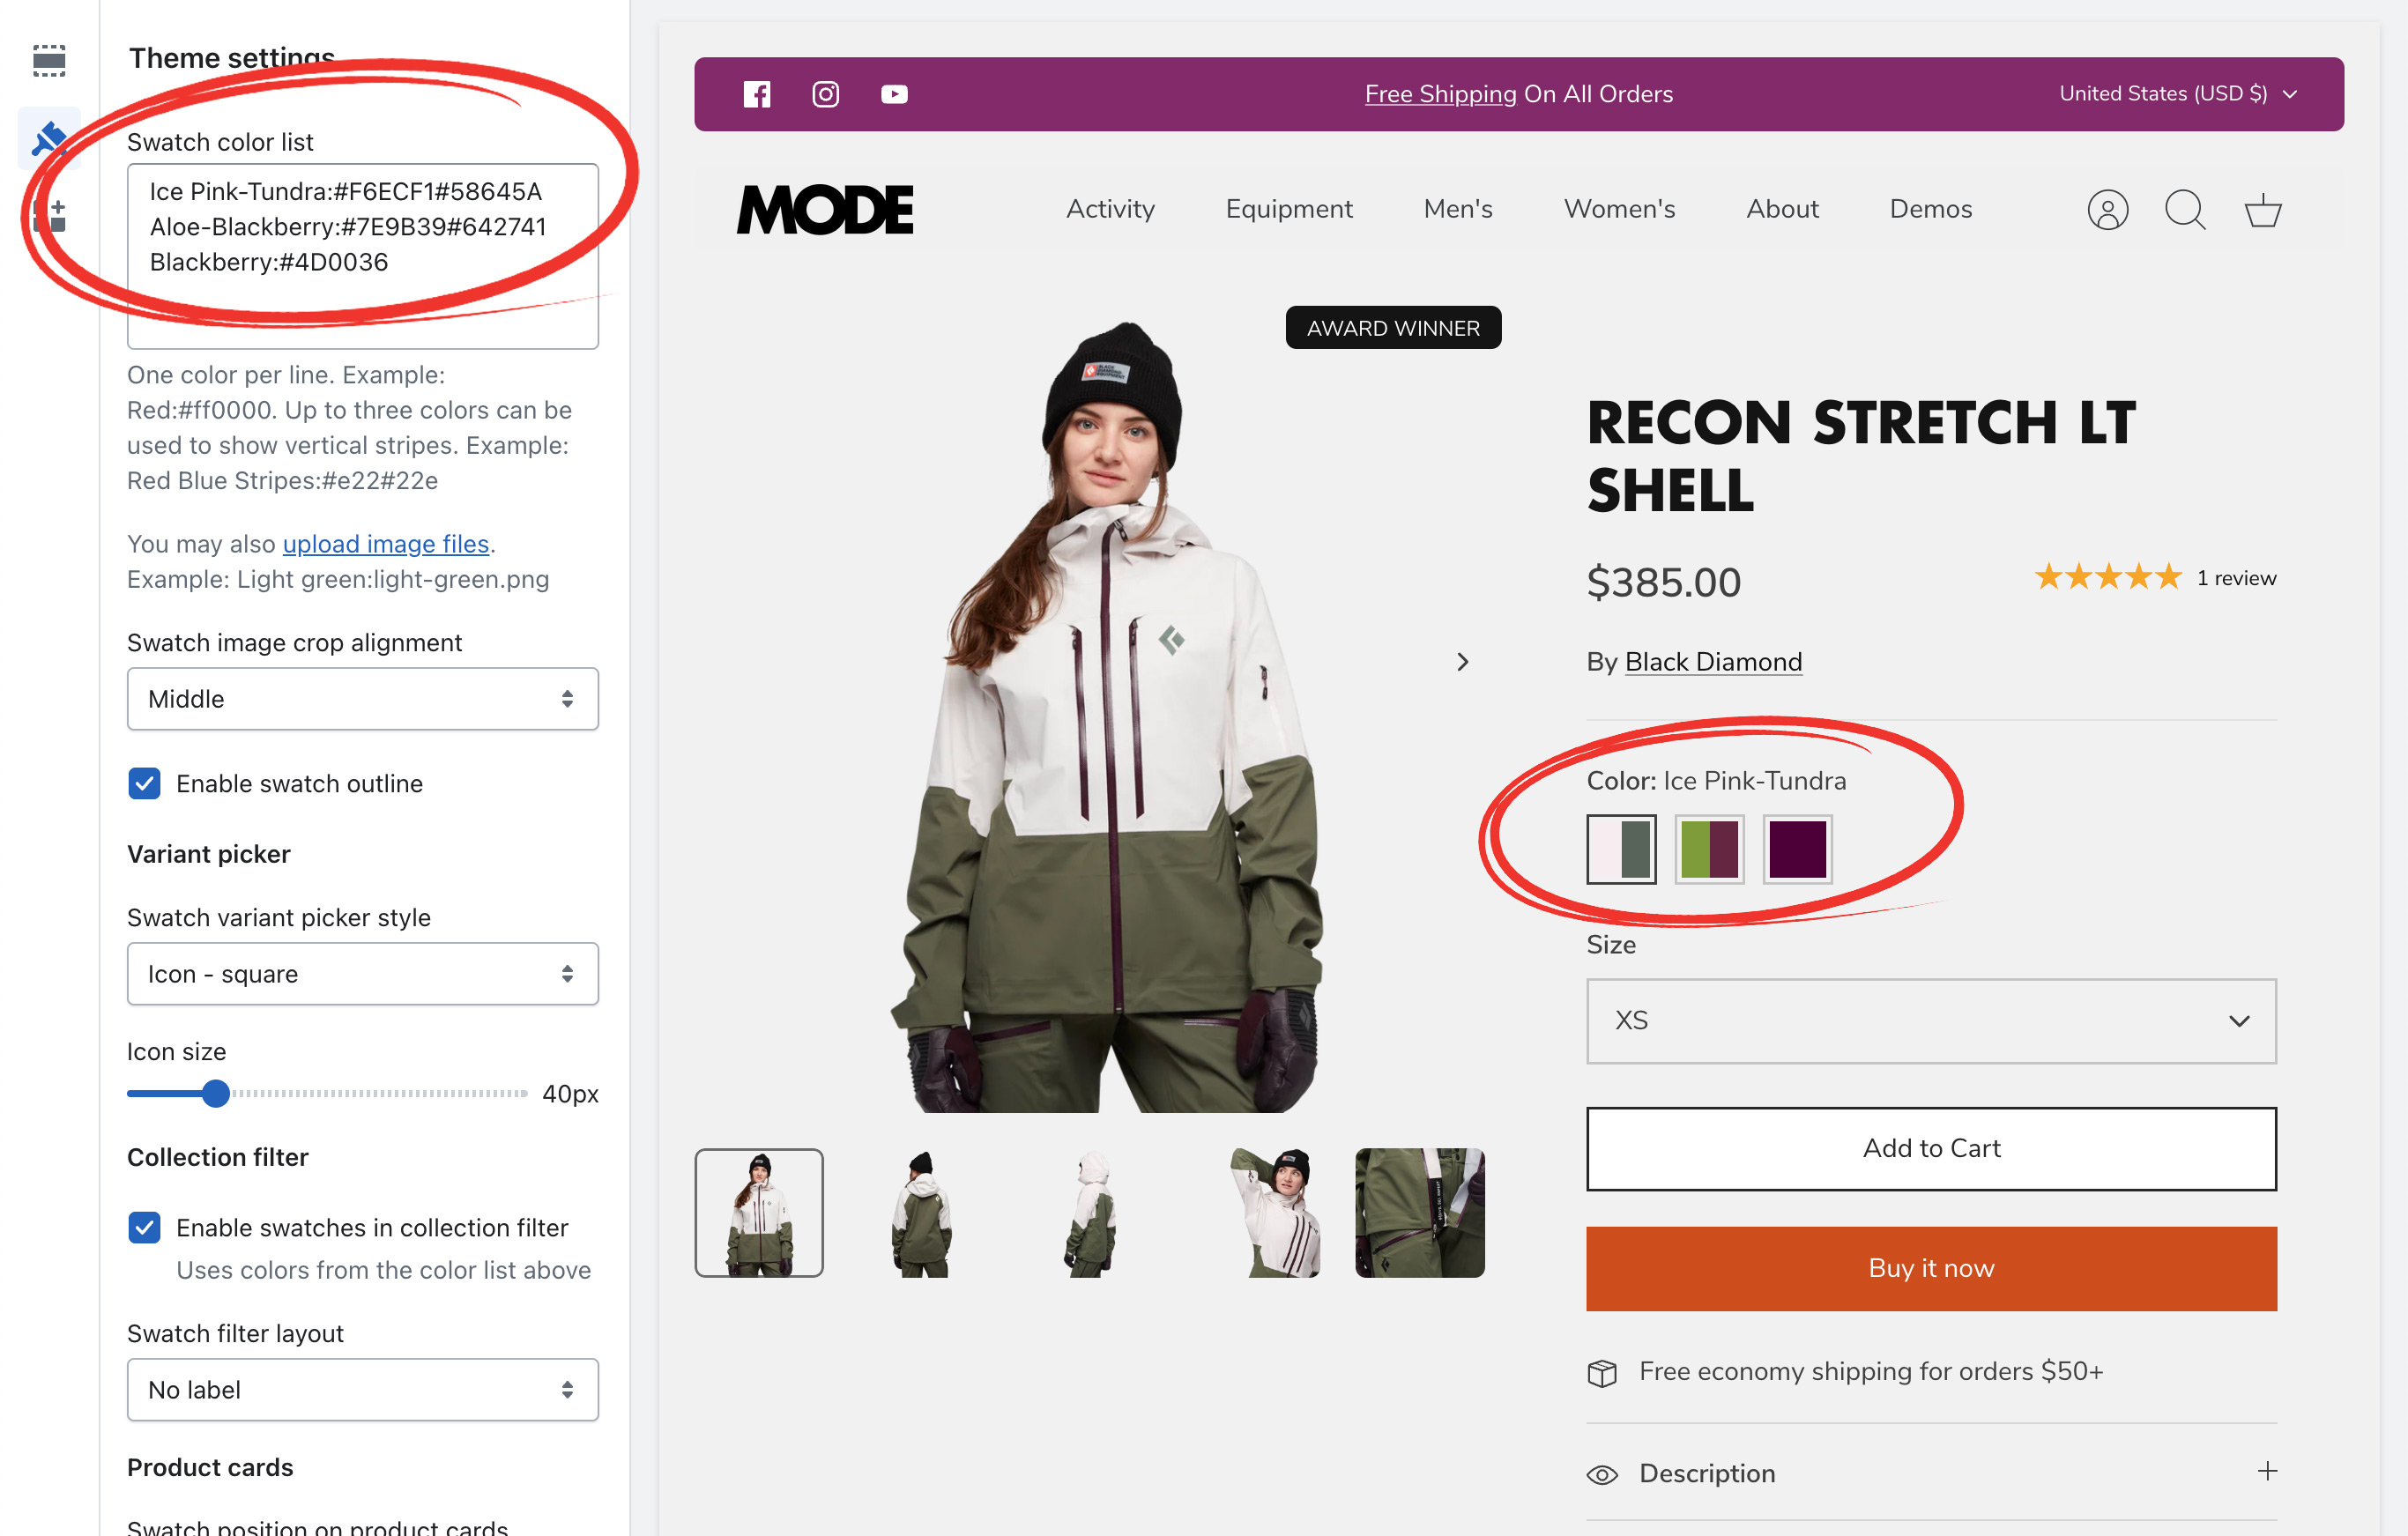The height and width of the screenshot is (1536, 2408).
Task: Open the Sections icon in the sidebar
Action: pyautogui.click(x=49, y=60)
